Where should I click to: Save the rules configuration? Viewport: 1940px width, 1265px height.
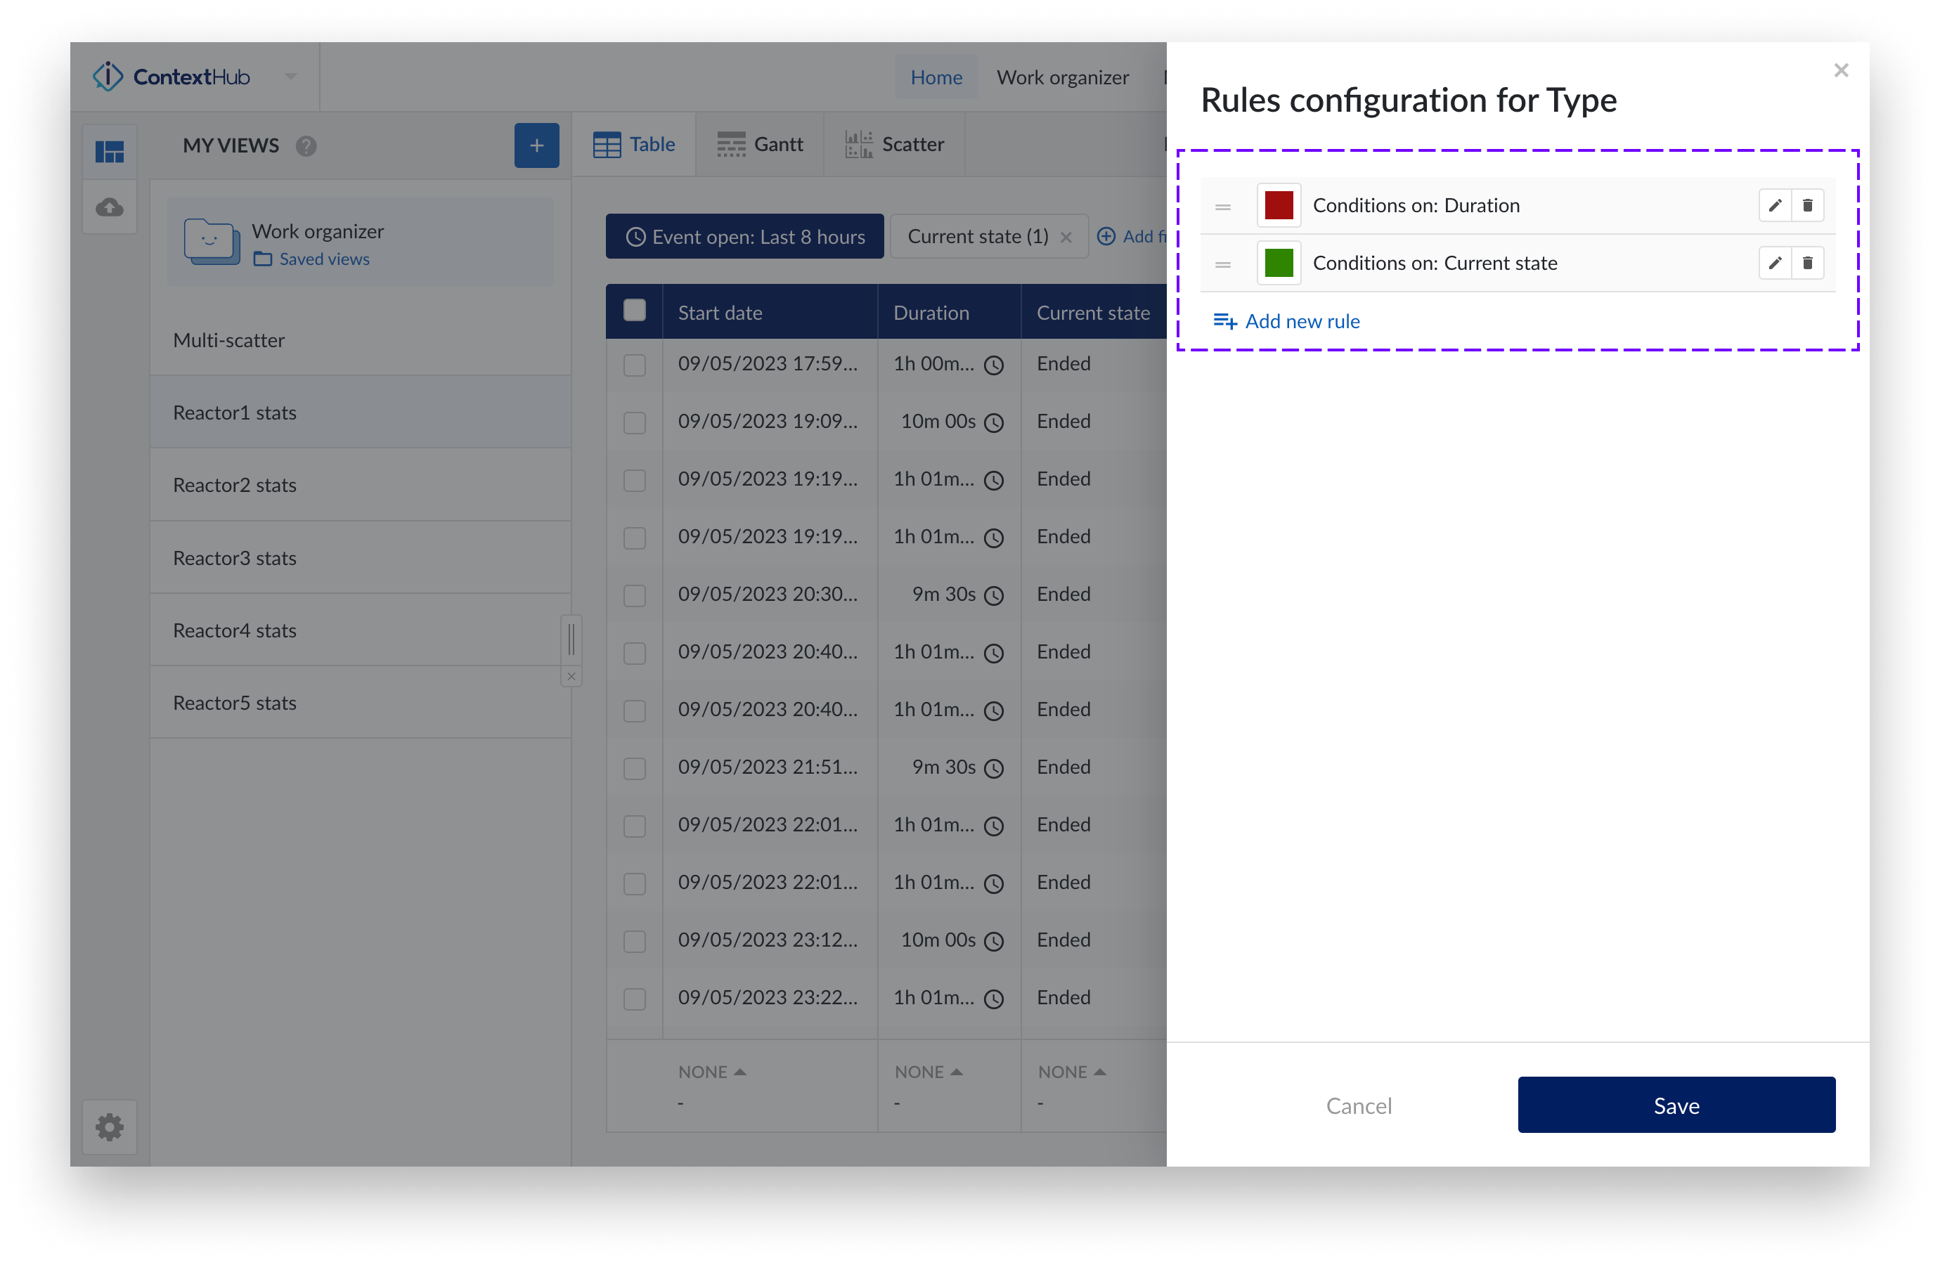click(1675, 1105)
